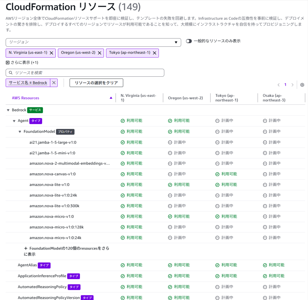Click the Osaka 利用可能 check icon for ApplicationInferenceProfile

(265, 276)
